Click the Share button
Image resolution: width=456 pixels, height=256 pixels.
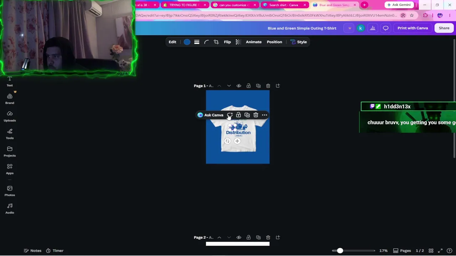pyautogui.click(x=444, y=28)
